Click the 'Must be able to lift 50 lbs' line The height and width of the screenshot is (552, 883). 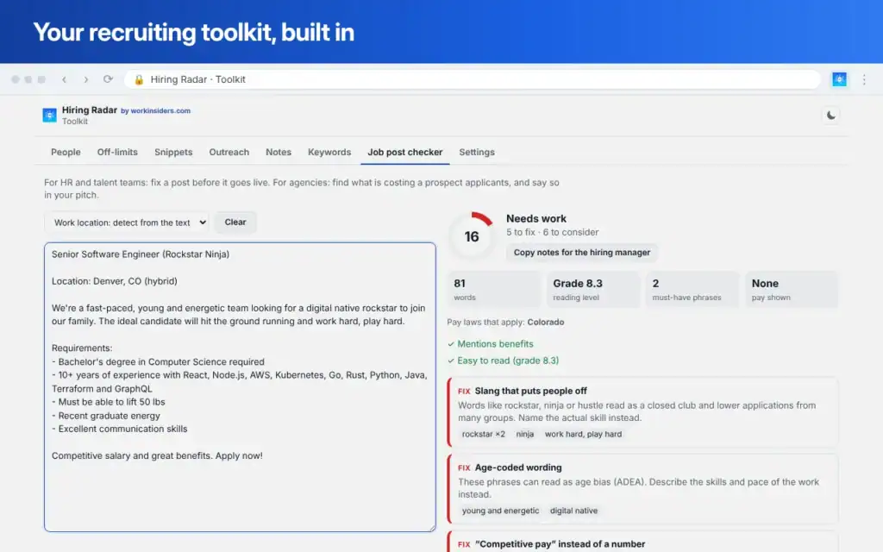tap(109, 402)
